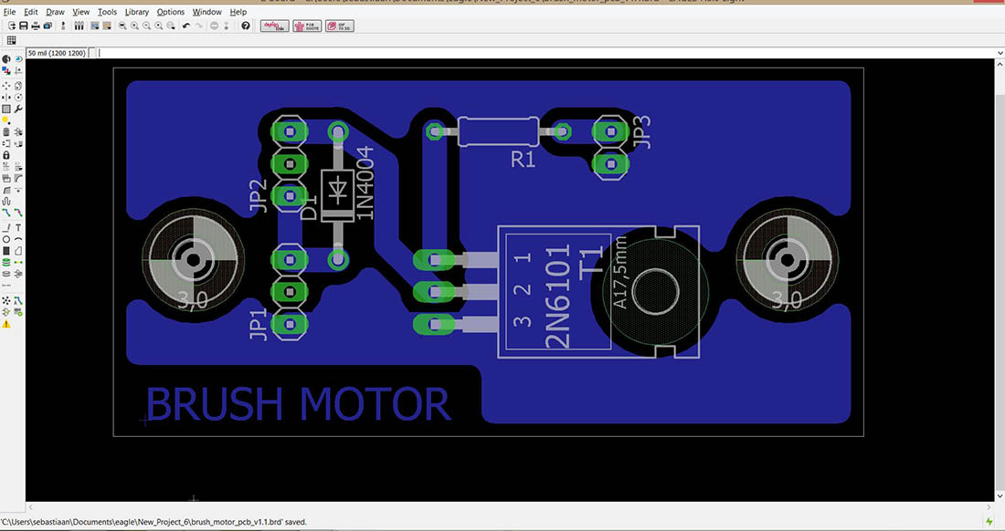1005x531 pixels.
Task: Select the Text tool
Action: [18, 228]
